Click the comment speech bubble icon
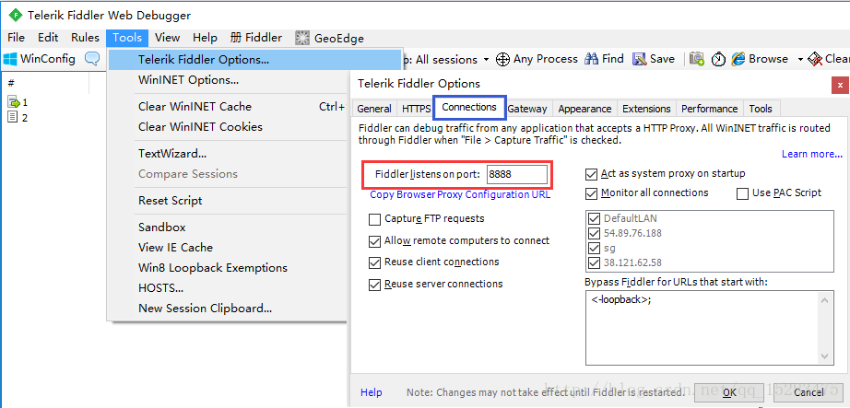The width and height of the screenshot is (850, 408). click(x=92, y=59)
